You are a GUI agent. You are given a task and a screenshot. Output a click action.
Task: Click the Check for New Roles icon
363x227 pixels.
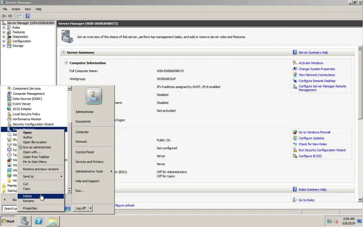(x=295, y=144)
